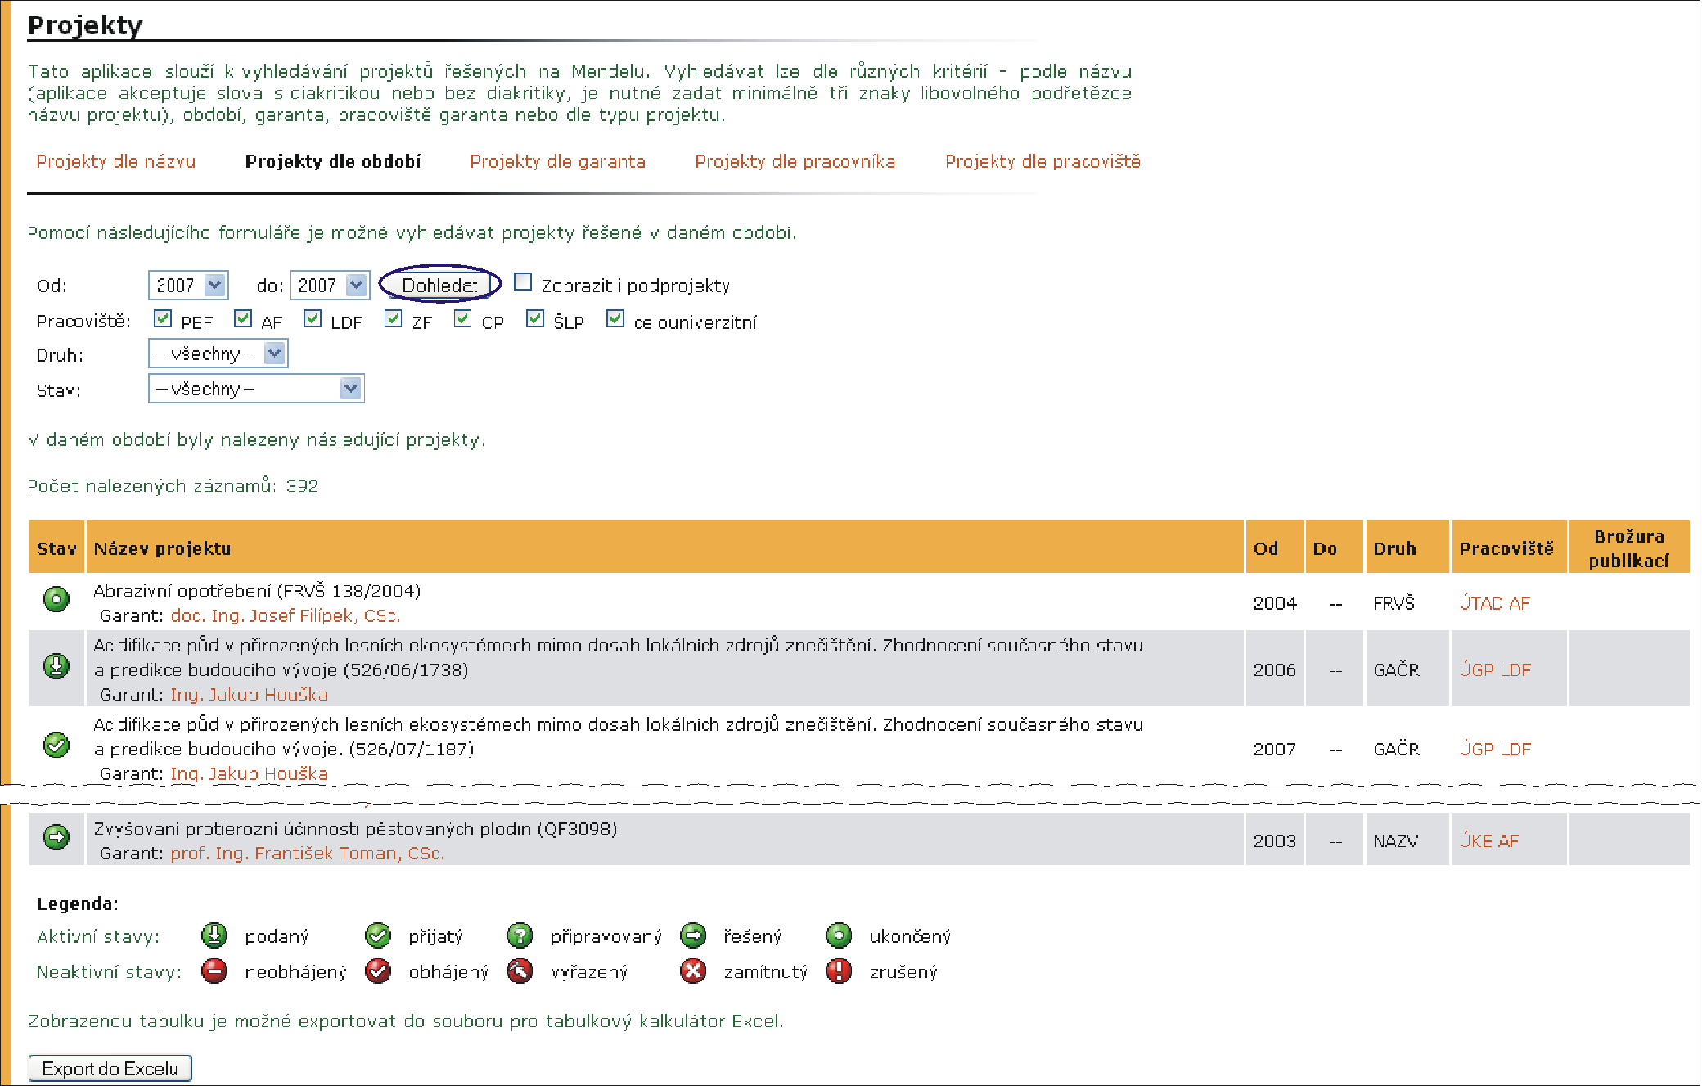
Task: Open the ÚTAD AF workplace link
Action: (1494, 603)
